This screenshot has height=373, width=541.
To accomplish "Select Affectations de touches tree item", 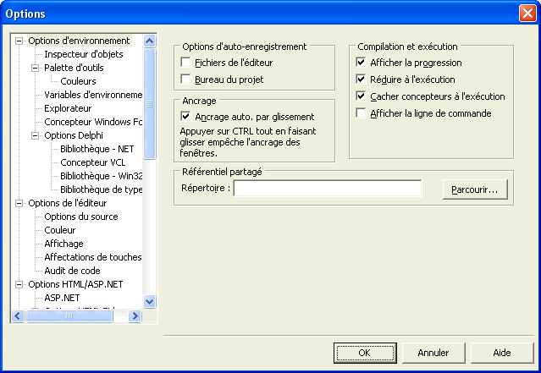I will click(x=92, y=257).
